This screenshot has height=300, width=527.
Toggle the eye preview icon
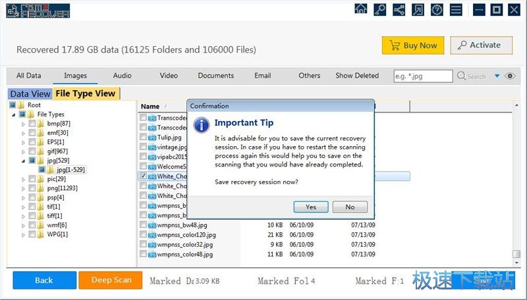(510, 76)
